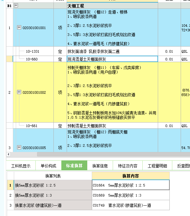
Task: Click the 换算列表 column header
Action: 53,176
